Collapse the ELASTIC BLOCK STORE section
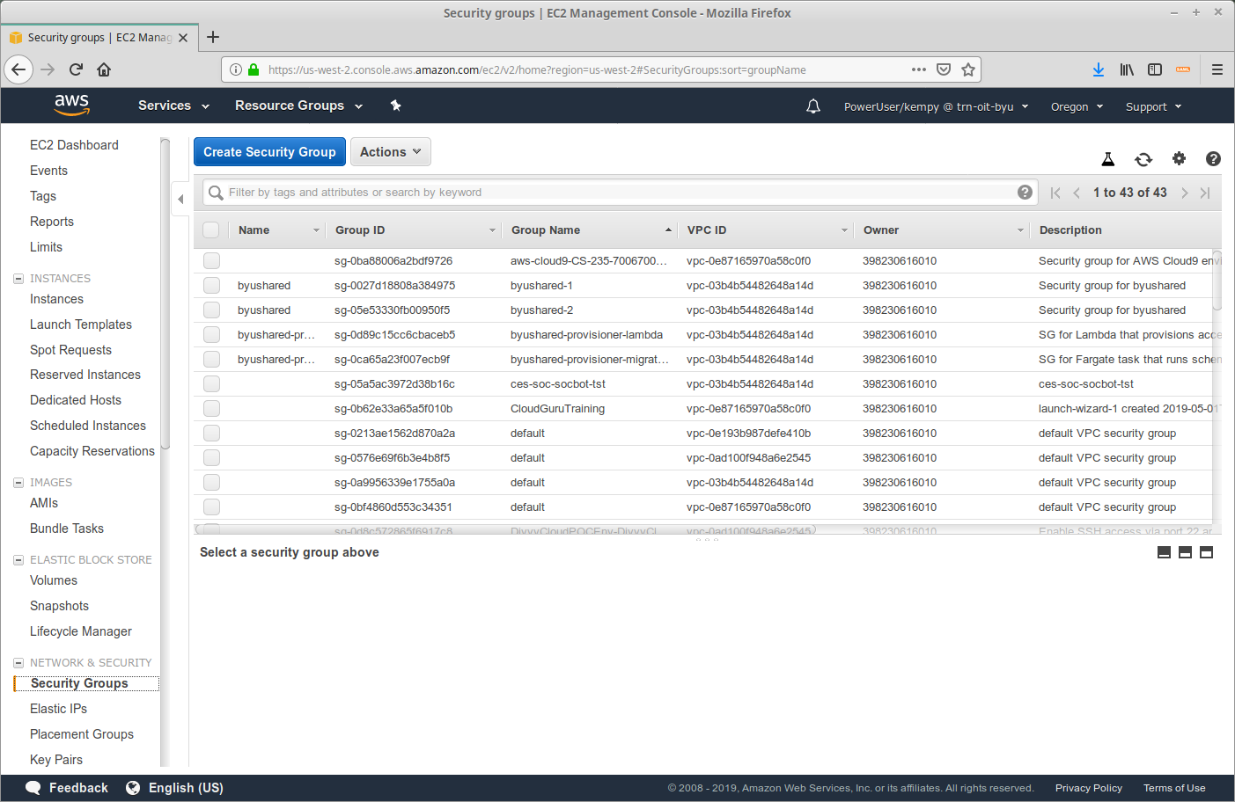 click(x=18, y=560)
